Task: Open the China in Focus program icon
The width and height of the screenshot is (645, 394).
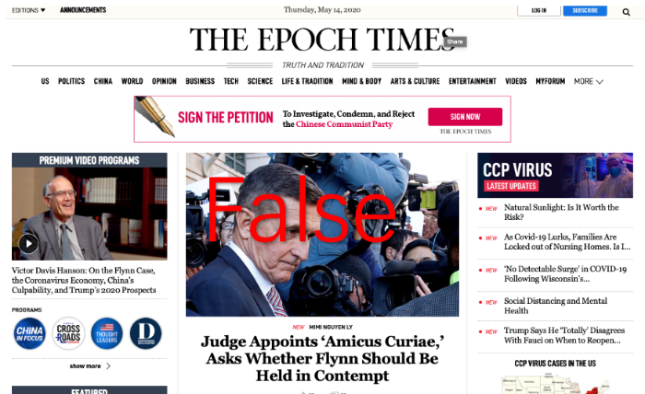Action: (x=29, y=333)
